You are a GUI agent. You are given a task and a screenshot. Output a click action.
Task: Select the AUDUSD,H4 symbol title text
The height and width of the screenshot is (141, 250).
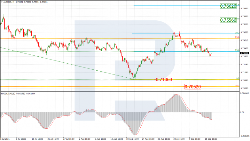[x=9, y=2]
